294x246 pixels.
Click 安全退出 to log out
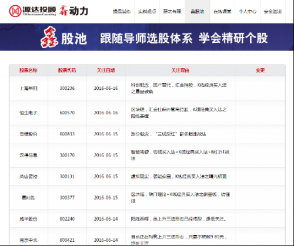pyautogui.click(x=273, y=12)
